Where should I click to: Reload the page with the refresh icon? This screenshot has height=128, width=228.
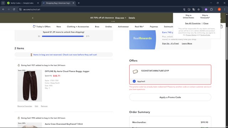click(x=14, y=10)
